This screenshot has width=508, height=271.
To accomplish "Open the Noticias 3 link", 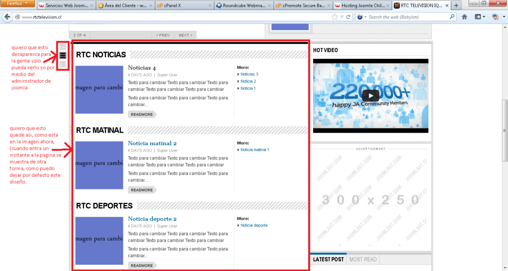I will click(x=249, y=74).
